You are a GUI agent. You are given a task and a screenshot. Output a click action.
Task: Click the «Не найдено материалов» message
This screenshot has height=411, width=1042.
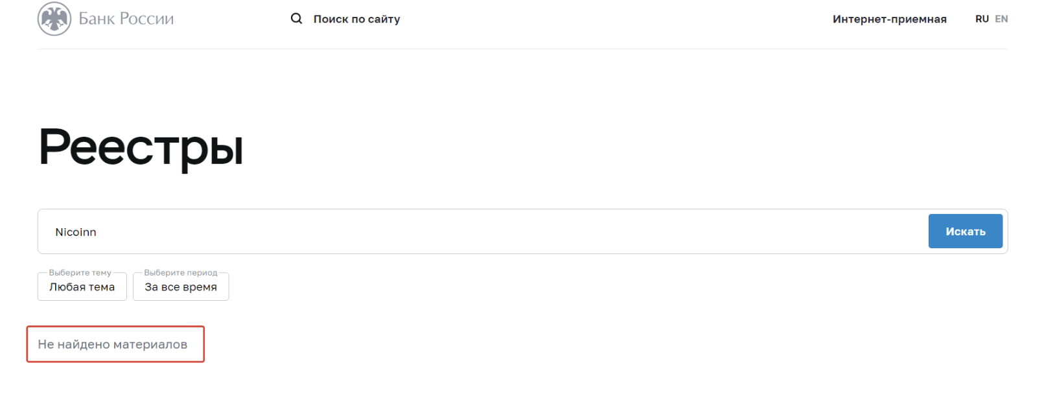[113, 344]
